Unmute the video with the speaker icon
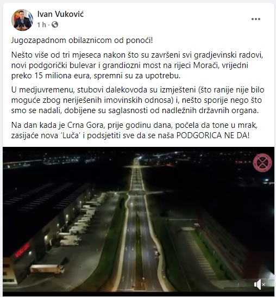Screen dimensions: 276x297 258,284
